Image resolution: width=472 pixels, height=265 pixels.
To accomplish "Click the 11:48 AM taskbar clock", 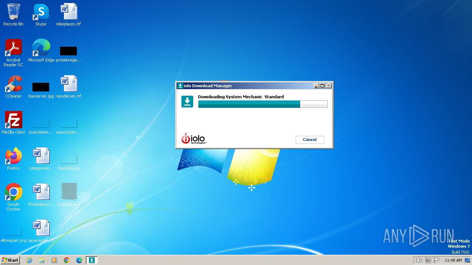I will (453, 260).
